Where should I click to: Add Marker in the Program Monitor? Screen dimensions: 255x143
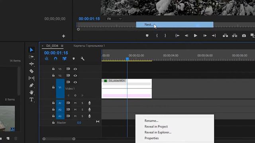(x=147, y=35)
